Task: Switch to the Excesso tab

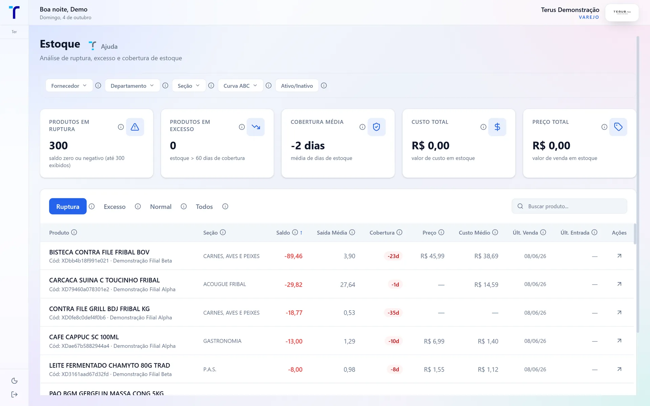Action: 114,206
